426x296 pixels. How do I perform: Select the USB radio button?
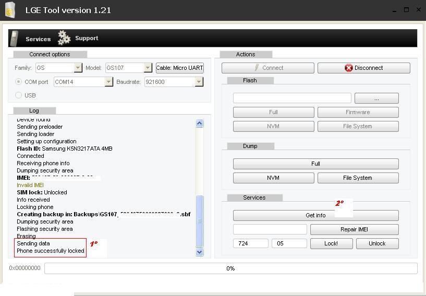(x=18, y=95)
